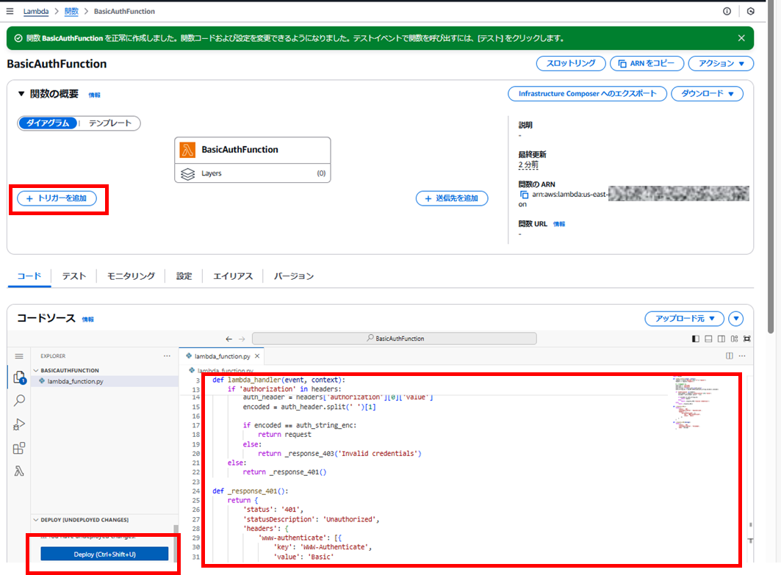Open the Search icon in editor sidebar
Screen dimensions: 781x575
coord(19,400)
